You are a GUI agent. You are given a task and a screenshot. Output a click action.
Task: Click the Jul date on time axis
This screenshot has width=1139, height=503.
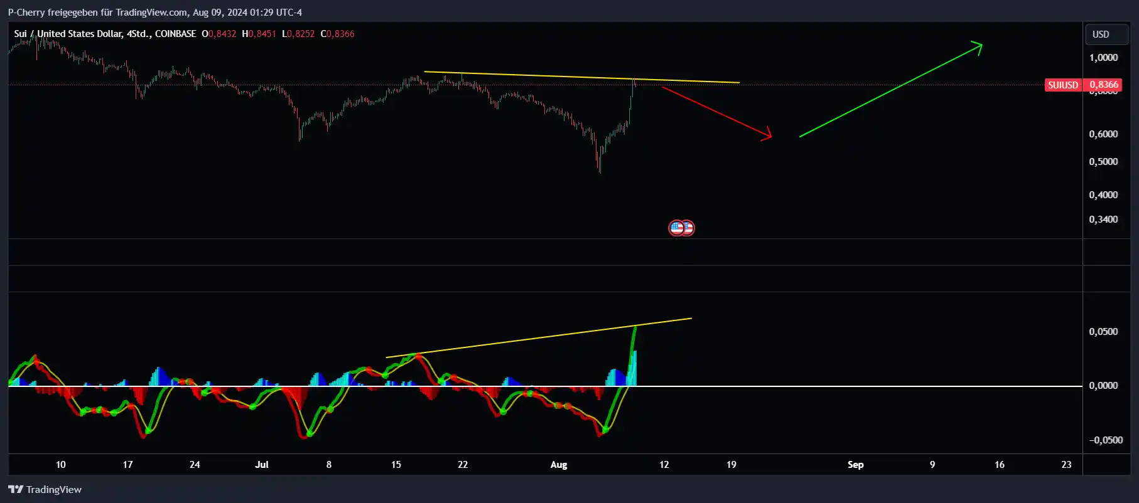point(262,465)
